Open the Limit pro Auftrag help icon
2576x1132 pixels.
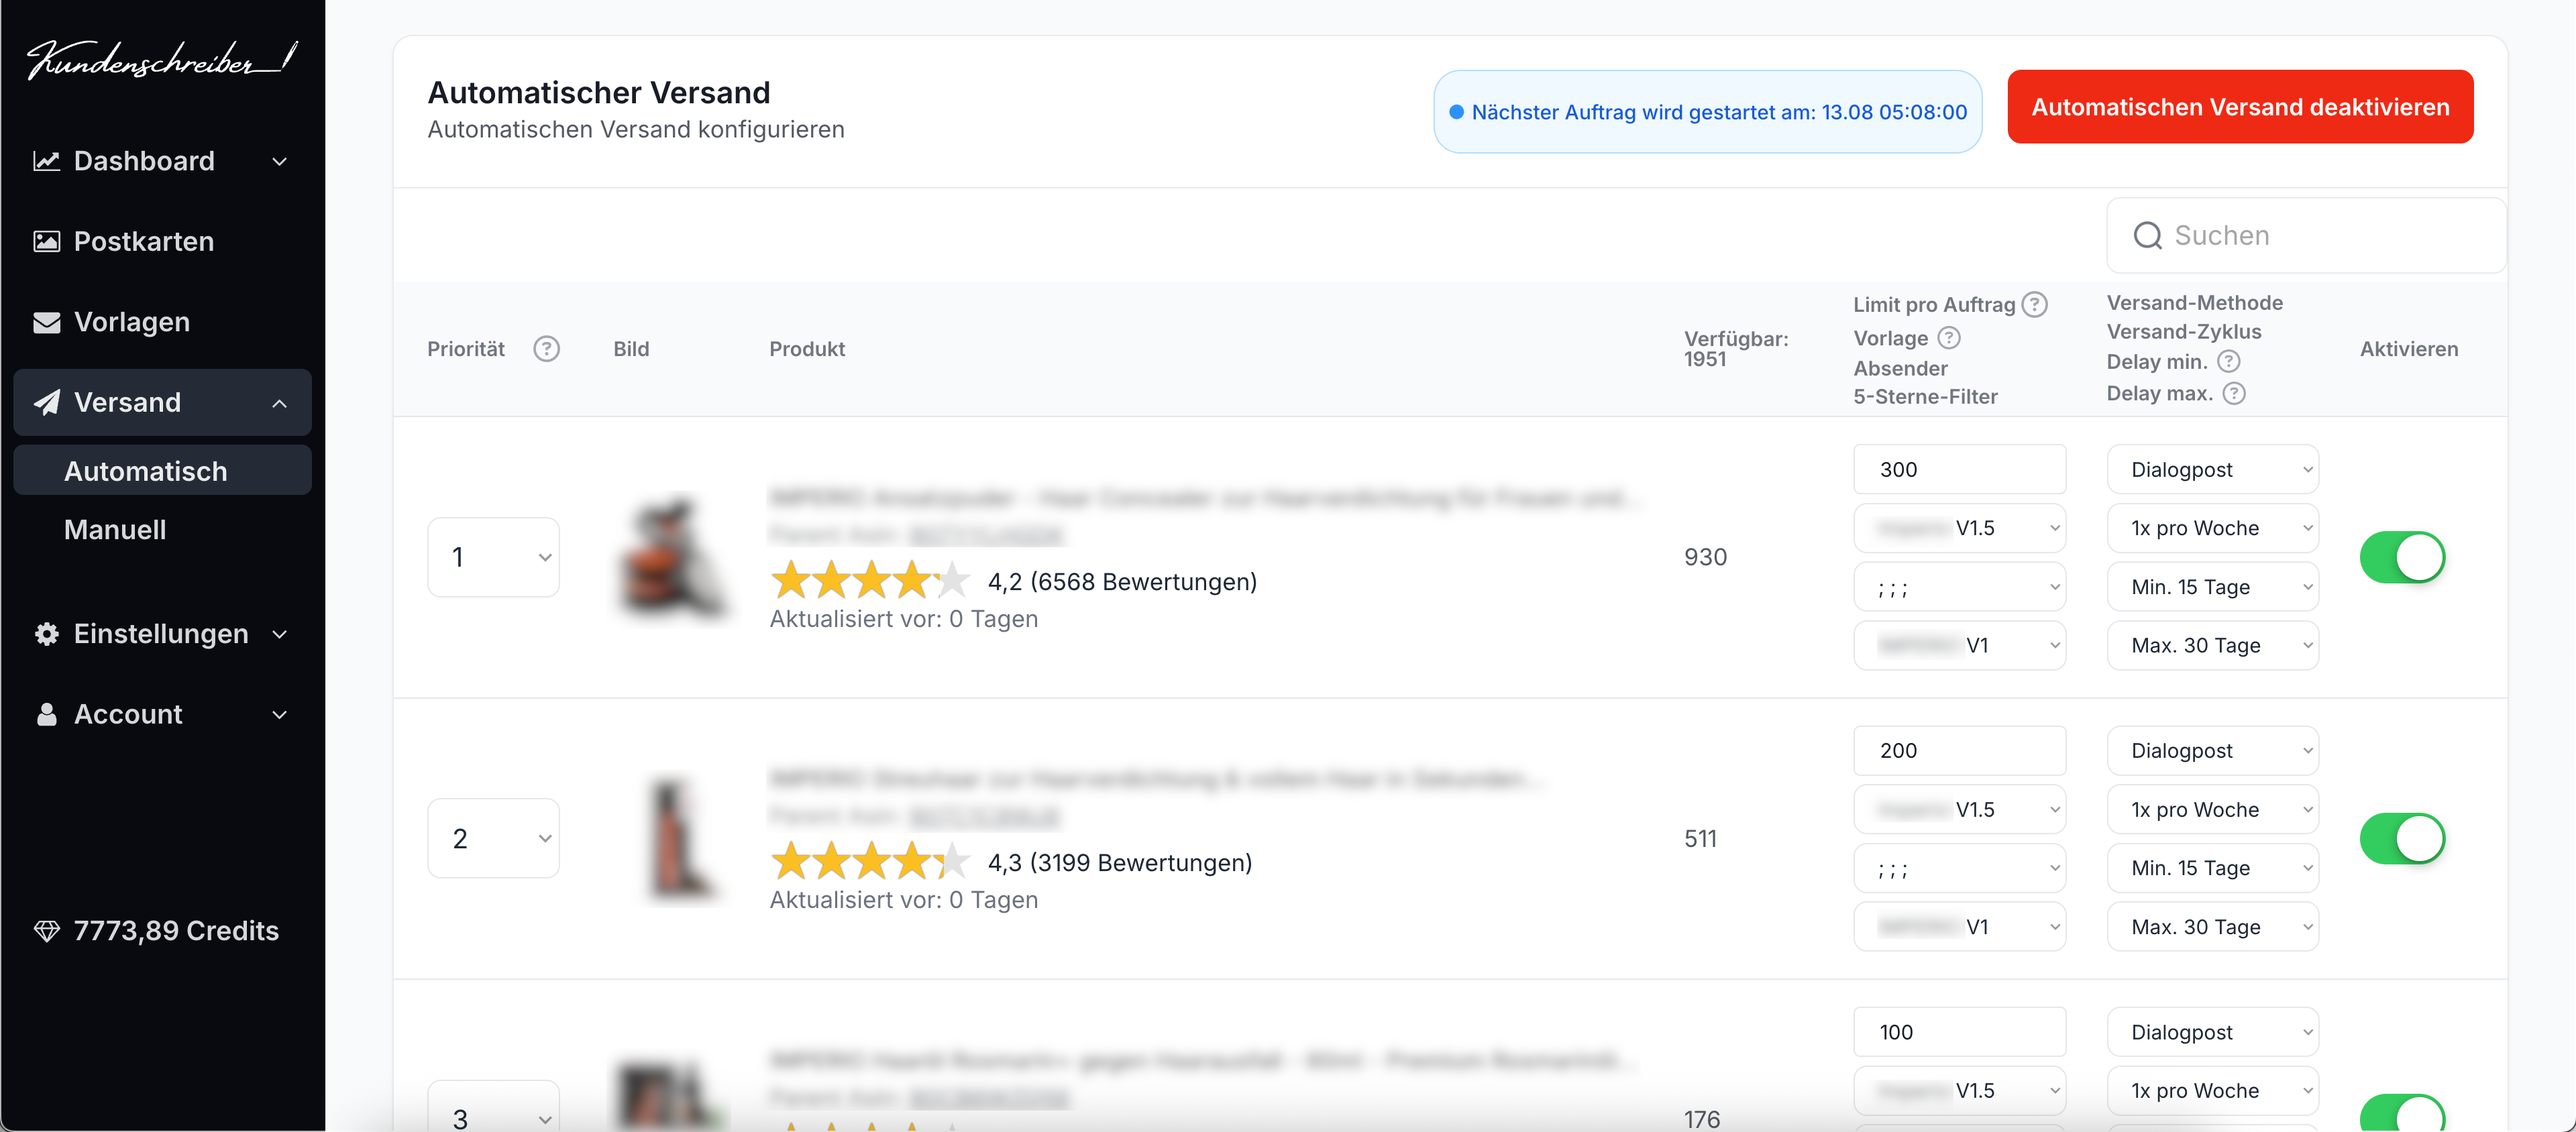click(2034, 304)
